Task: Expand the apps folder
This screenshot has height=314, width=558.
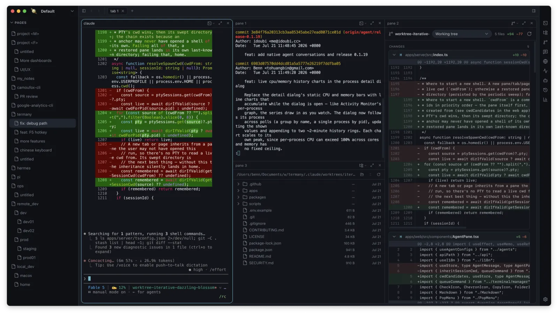Action: pyautogui.click(x=239, y=191)
